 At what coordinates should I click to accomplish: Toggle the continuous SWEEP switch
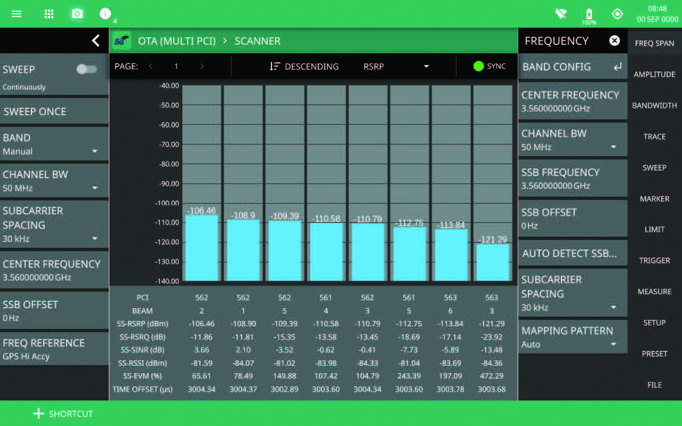86,69
